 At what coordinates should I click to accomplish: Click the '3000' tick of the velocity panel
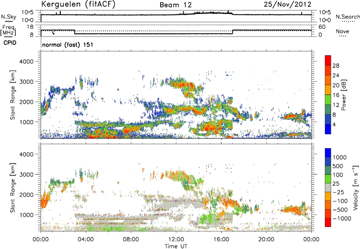[26, 174]
